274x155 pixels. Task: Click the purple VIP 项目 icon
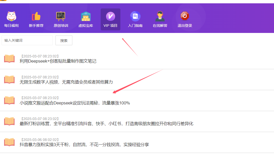110,16
